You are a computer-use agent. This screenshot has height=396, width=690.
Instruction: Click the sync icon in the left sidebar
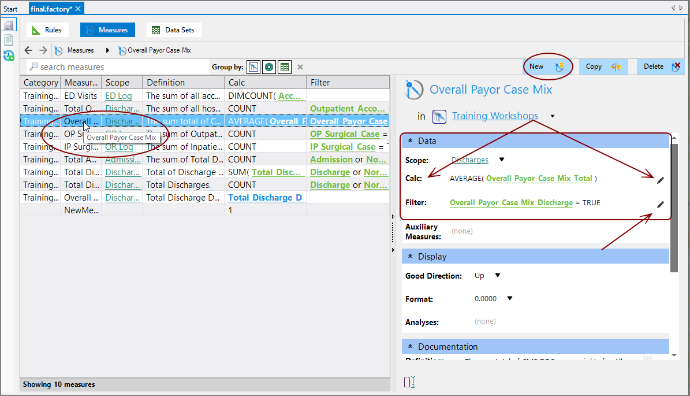[9, 55]
